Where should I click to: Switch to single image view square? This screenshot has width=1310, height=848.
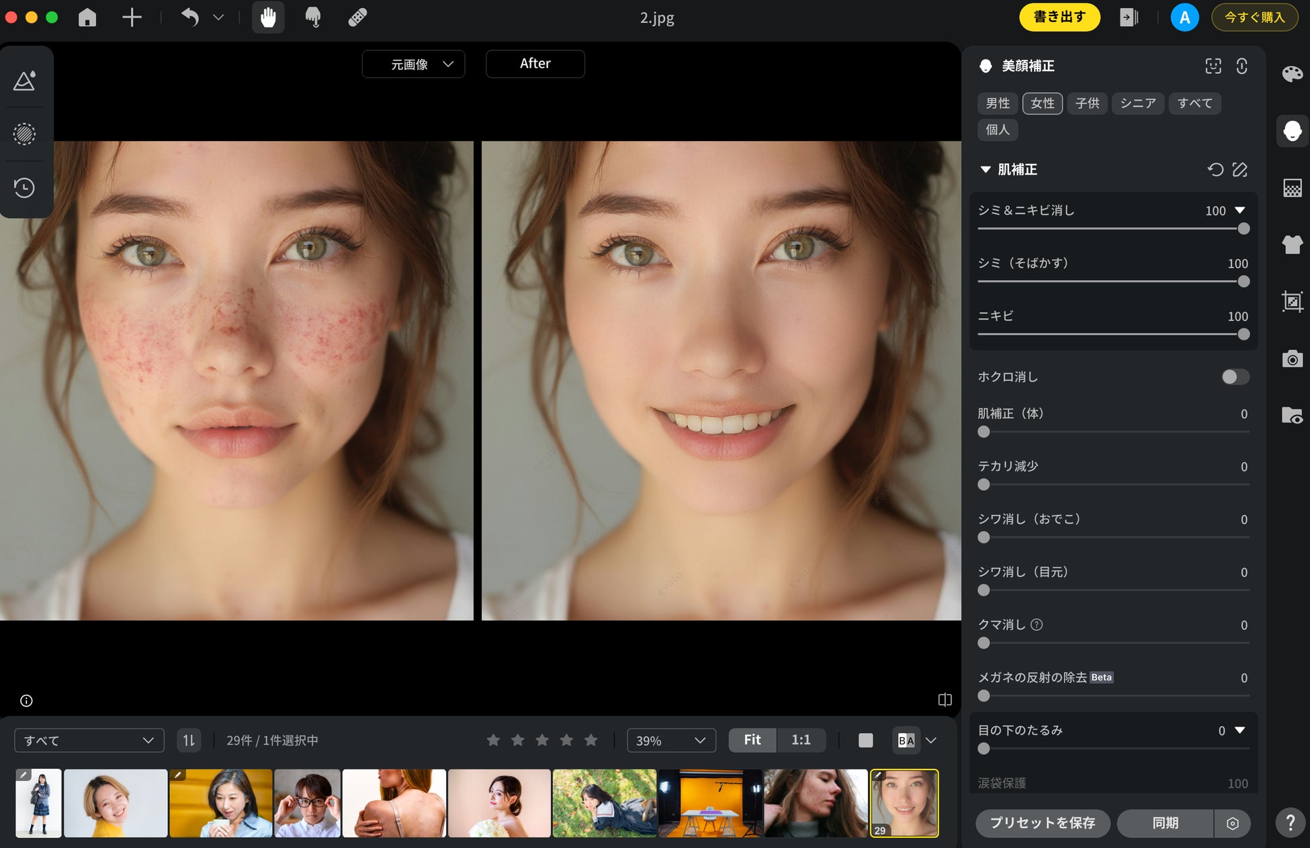866,741
